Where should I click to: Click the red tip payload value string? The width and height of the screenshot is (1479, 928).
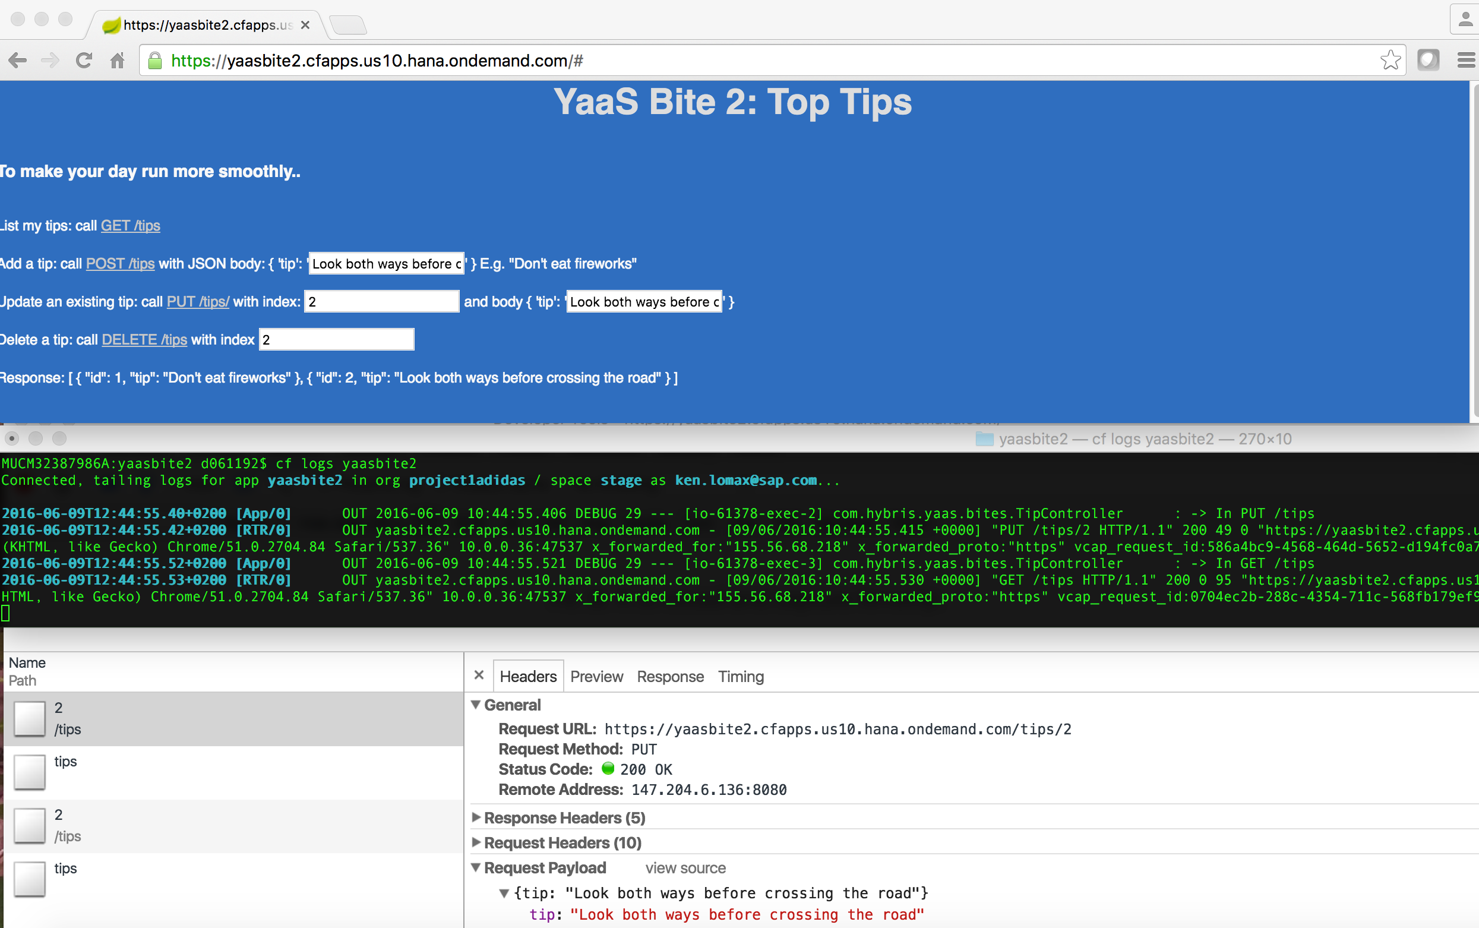tap(747, 914)
